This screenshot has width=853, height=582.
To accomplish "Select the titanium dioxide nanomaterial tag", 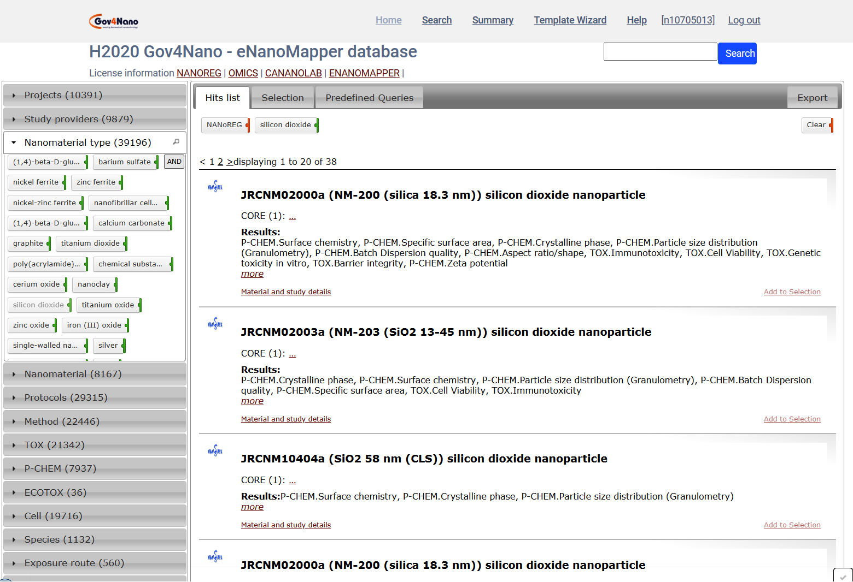I will click(x=90, y=244).
